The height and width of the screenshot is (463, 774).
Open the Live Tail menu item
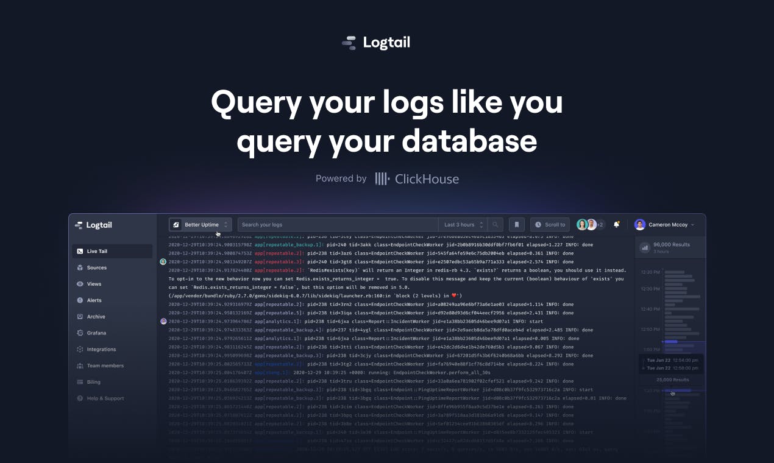click(x=112, y=251)
